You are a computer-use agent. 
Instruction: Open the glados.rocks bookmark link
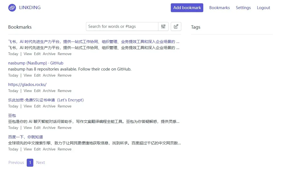[27, 85]
